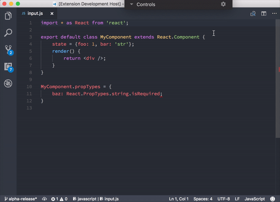
Task: Click line 11 in the line number gutter
Action: click(x=29, y=94)
